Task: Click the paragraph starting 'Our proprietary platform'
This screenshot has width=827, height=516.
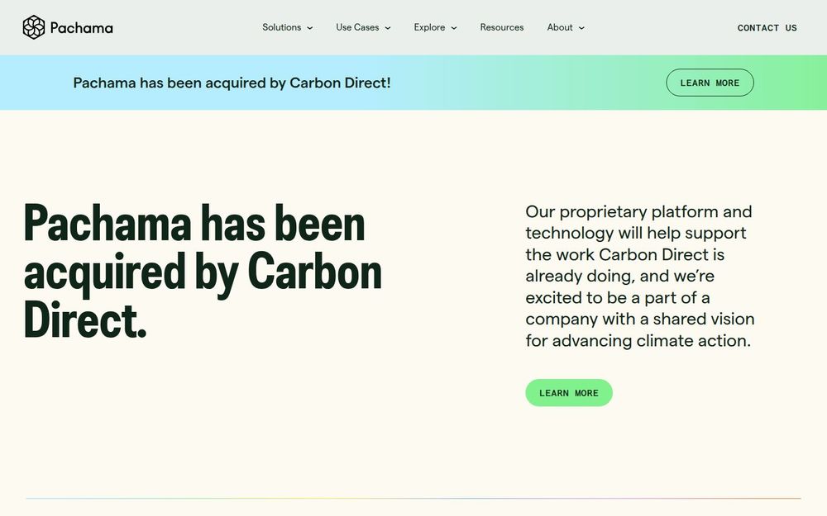Action: tap(640, 276)
